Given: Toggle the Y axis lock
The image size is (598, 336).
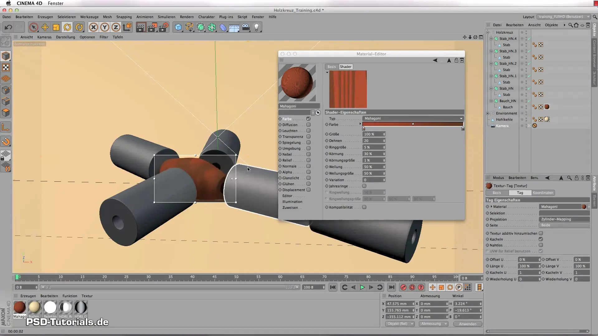Looking at the screenshot, I should coord(105,27).
